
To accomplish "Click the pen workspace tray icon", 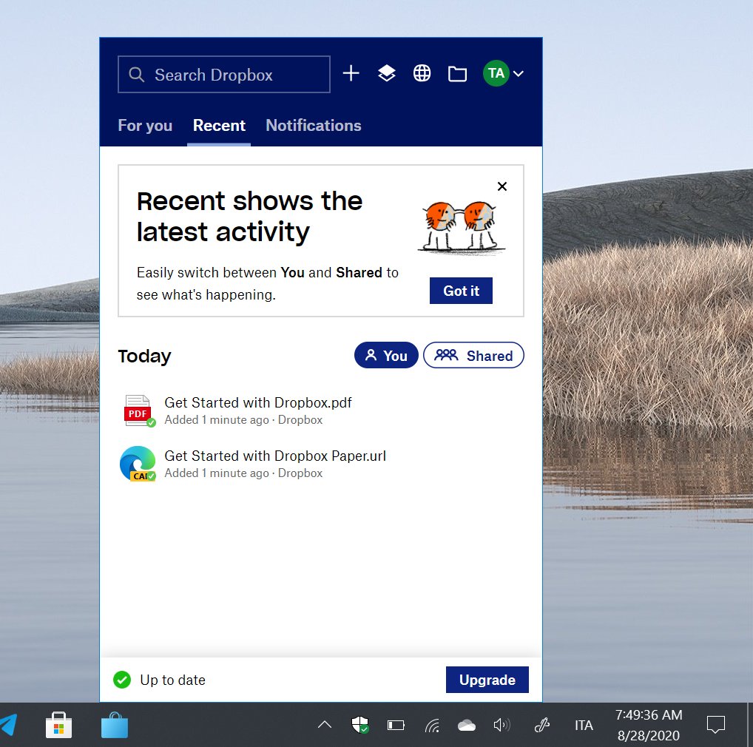I will point(541,725).
